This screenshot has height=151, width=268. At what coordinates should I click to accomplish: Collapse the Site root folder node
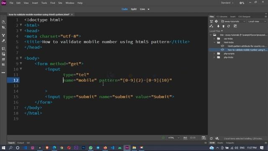pyautogui.click(x=211, y=35)
